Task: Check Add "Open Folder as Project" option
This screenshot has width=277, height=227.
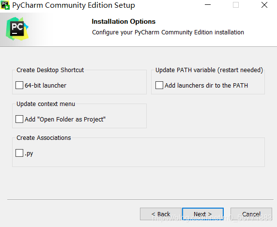Action: tap(19, 119)
